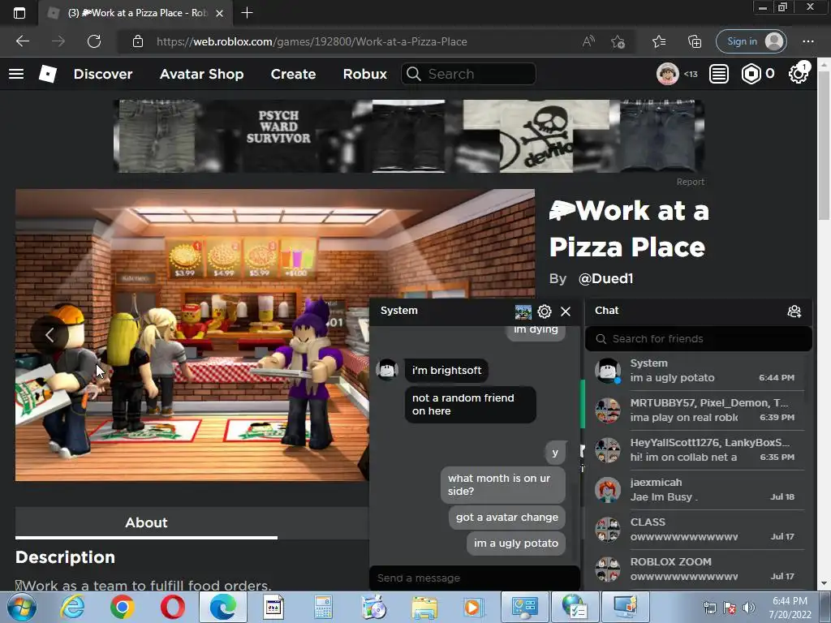Open the System conversation in chat list
This screenshot has height=623, width=831.
click(699, 370)
